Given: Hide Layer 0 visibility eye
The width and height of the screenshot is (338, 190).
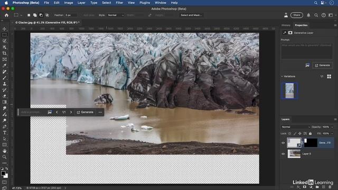Looking at the screenshot, I should [283, 154].
